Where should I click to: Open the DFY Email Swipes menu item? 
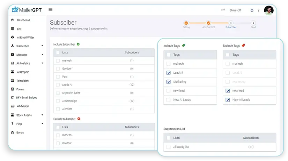point(27,97)
